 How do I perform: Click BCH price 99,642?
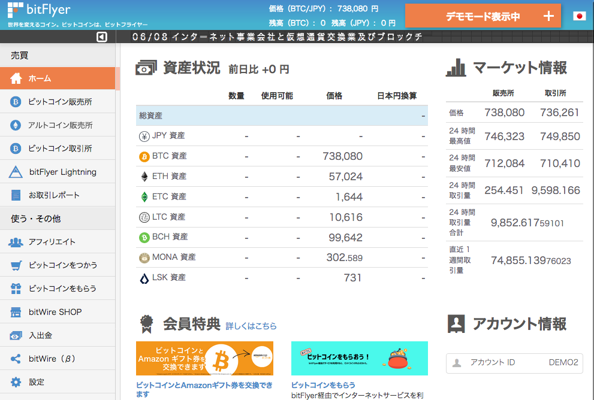coord(345,238)
